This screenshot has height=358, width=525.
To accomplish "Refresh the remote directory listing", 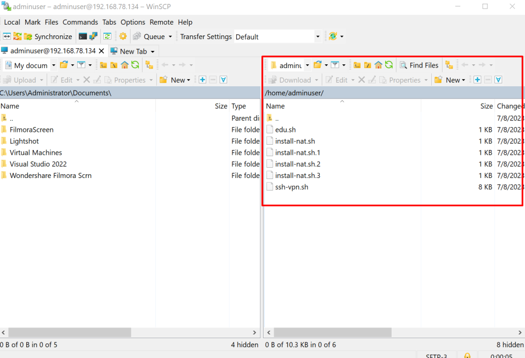I will tap(388, 65).
